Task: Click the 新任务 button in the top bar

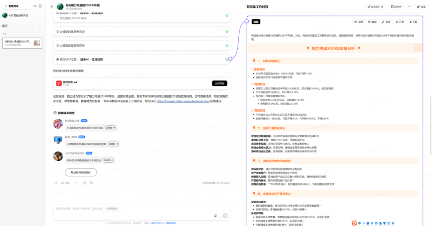Action: 396,7
